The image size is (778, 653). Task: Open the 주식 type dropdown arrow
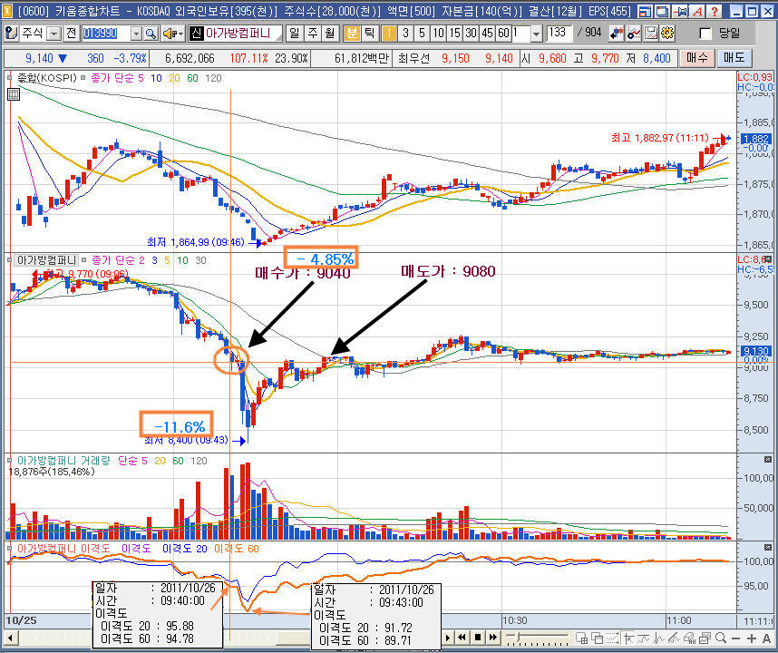click(54, 34)
